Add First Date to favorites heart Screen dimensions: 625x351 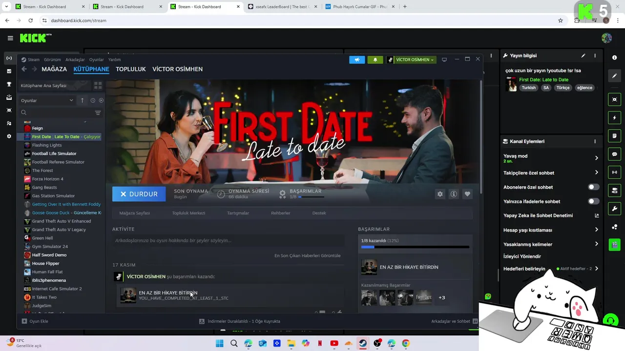pos(467,194)
